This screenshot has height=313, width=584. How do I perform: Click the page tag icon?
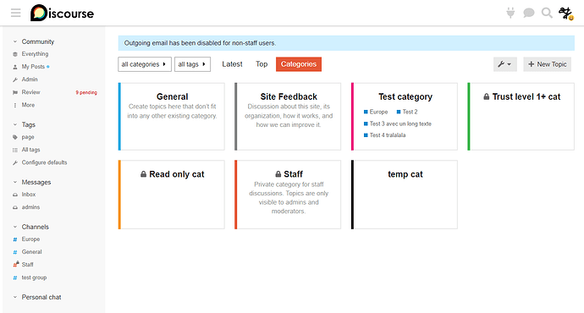point(15,137)
